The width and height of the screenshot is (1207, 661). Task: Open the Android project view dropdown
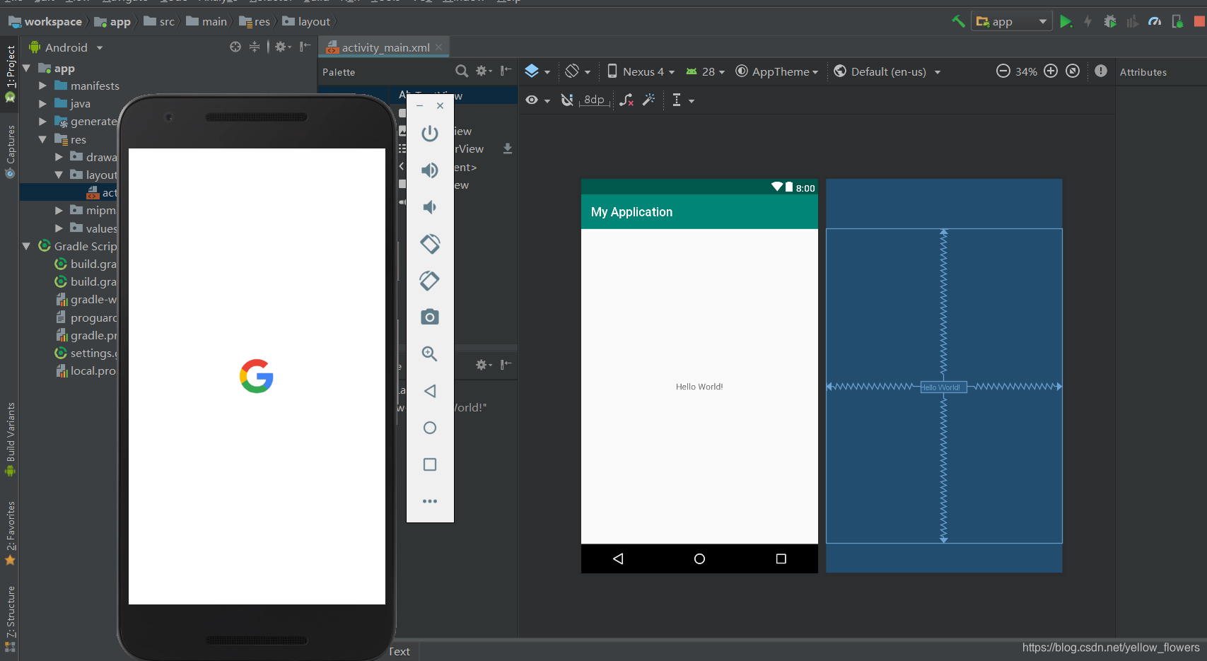tap(66, 47)
